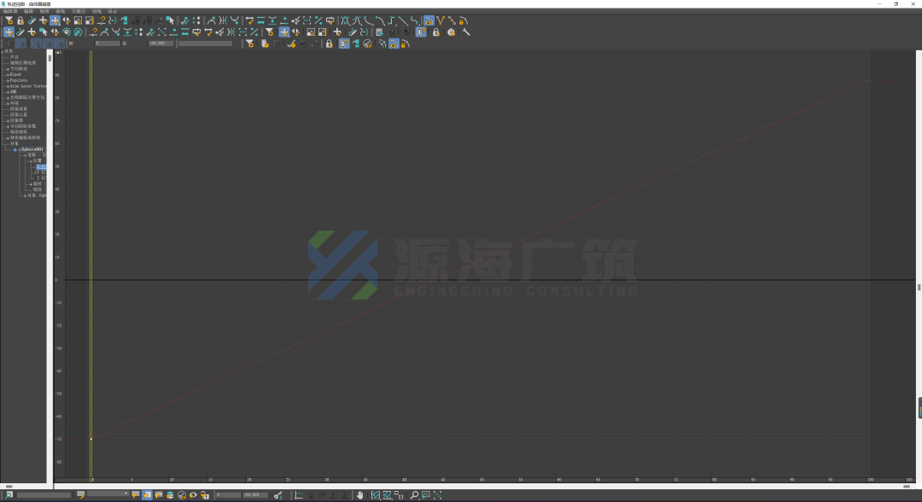Click the Break Tangents V-shaped icon
Screen dimensions: 922x502
tap(441, 20)
